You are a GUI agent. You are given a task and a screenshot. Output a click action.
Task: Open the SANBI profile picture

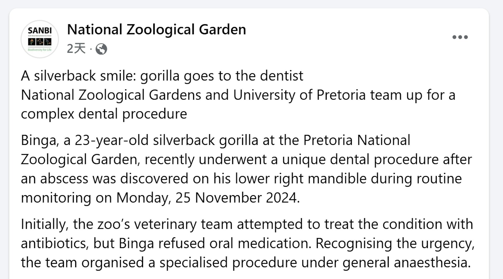tap(40, 39)
